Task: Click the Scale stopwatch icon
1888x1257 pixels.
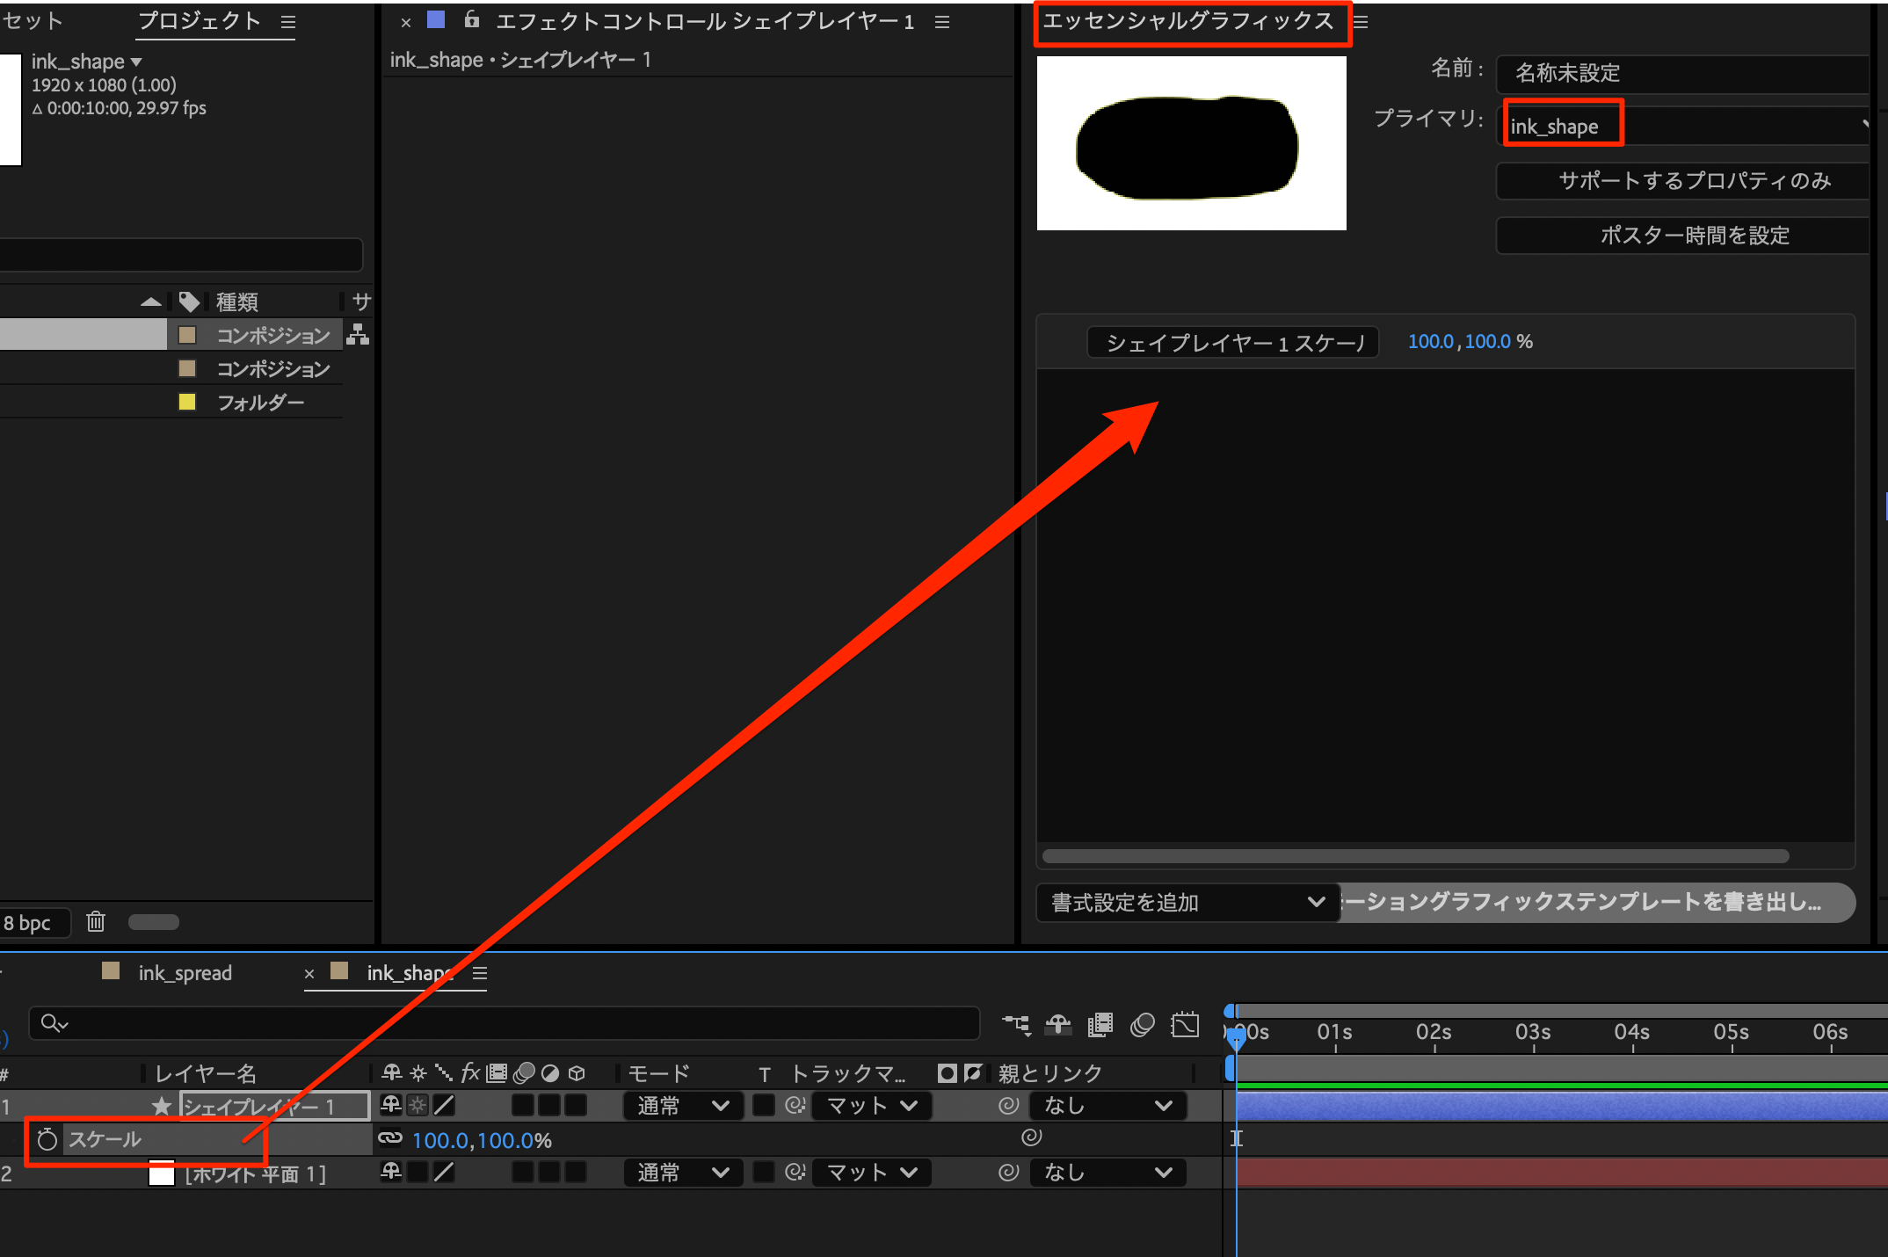Action: tap(47, 1140)
